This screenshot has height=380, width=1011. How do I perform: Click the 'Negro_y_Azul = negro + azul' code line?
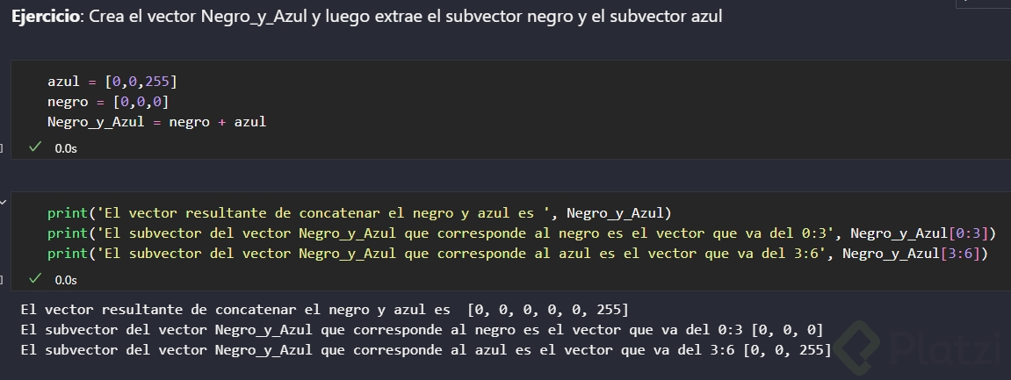click(x=156, y=122)
